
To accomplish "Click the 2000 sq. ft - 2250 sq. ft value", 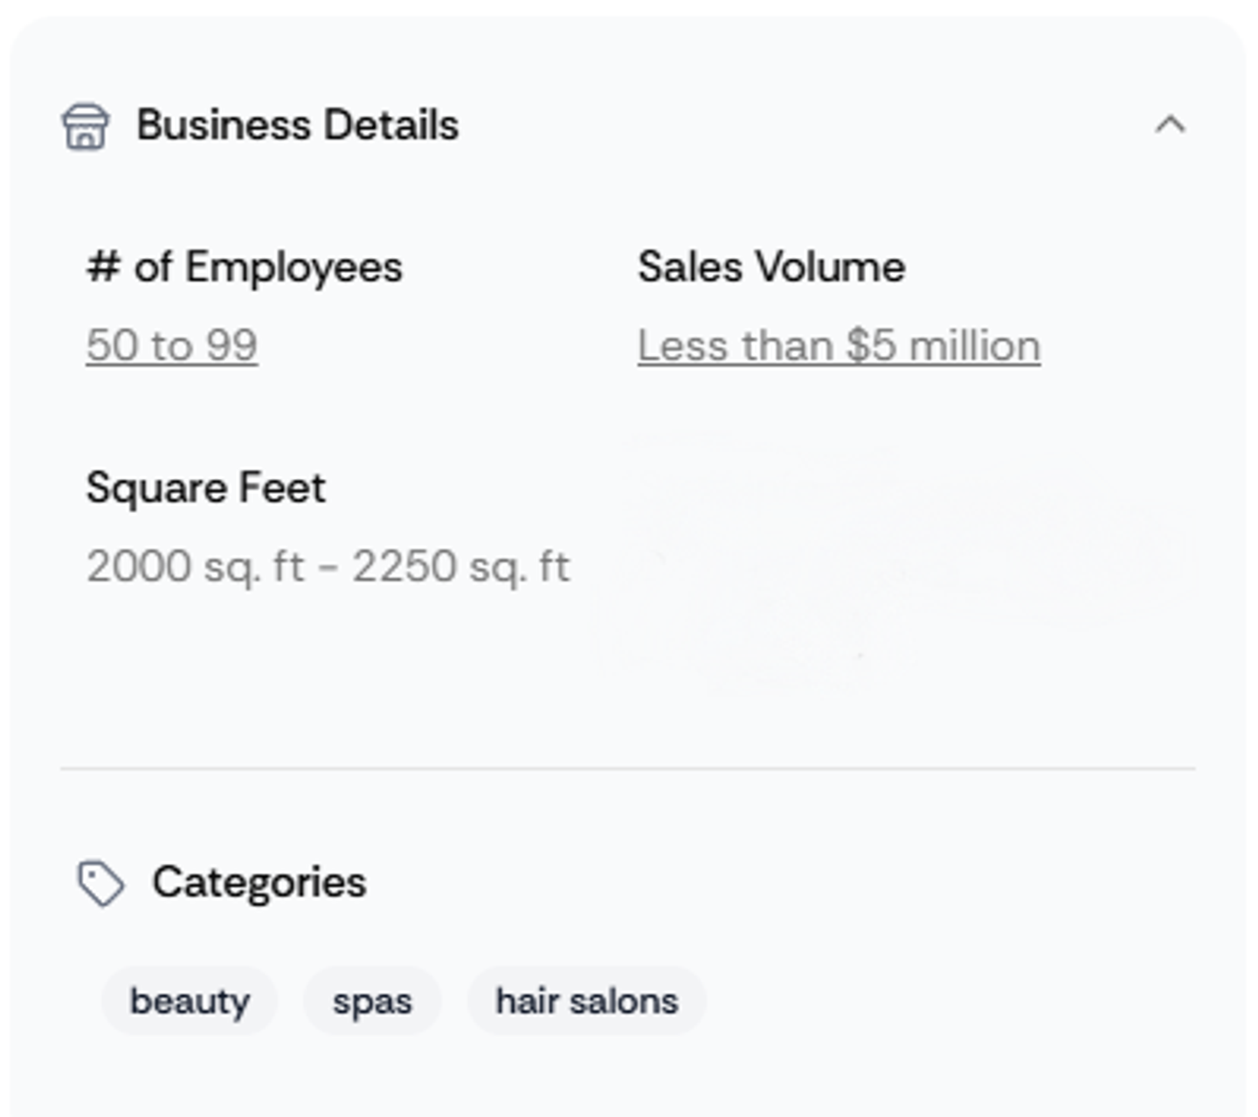I will tap(328, 567).
